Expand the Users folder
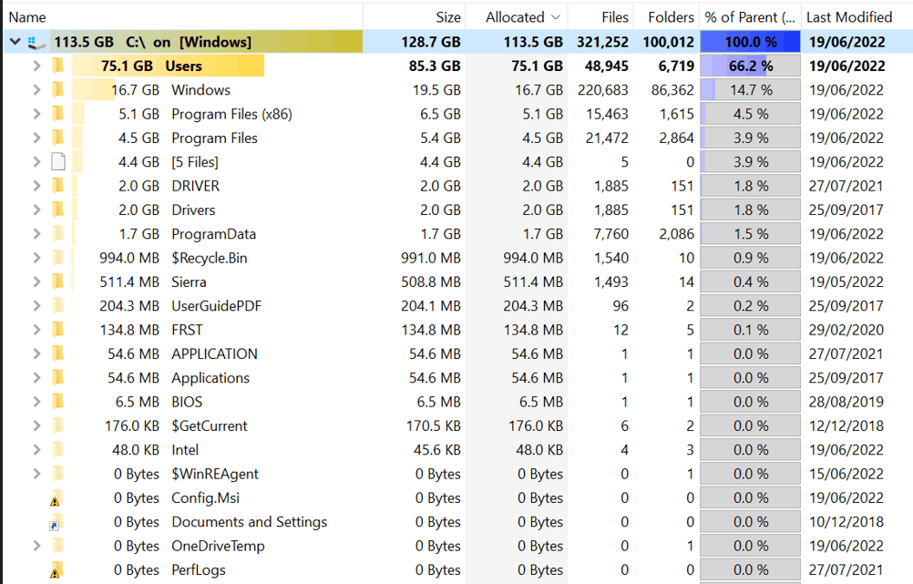 tap(36, 66)
